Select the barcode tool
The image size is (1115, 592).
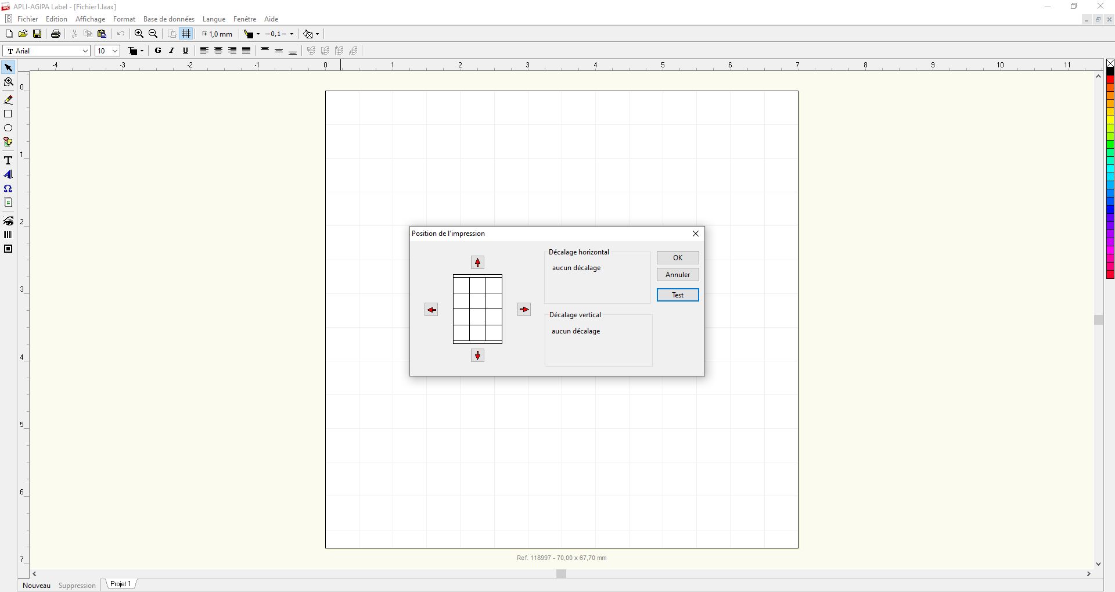(x=8, y=235)
